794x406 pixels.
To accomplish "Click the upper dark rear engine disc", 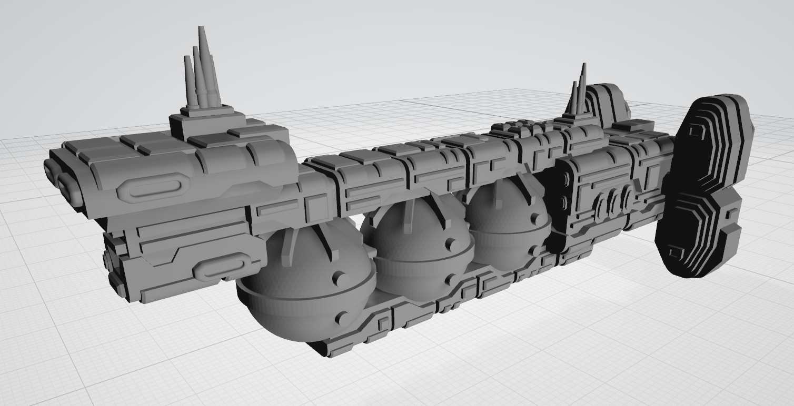I will tap(713, 139).
